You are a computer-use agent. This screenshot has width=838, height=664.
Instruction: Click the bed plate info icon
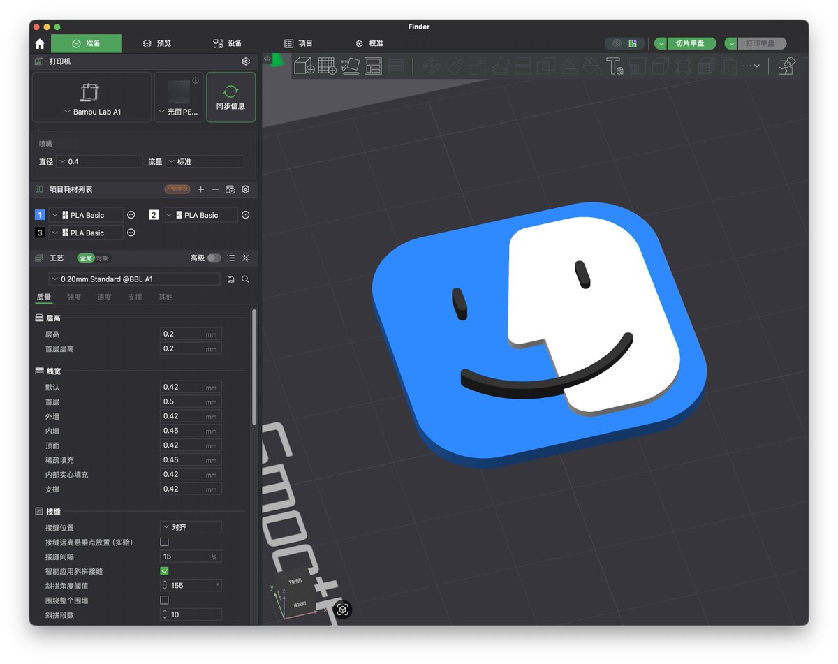point(196,80)
